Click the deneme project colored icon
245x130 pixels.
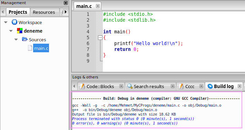tap(20, 31)
